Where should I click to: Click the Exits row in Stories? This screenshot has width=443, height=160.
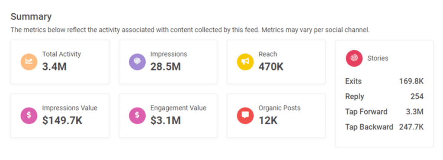pyautogui.click(x=384, y=81)
